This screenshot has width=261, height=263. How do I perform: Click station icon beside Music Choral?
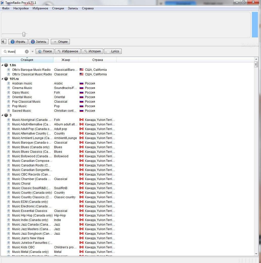click(x=9, y=183)
